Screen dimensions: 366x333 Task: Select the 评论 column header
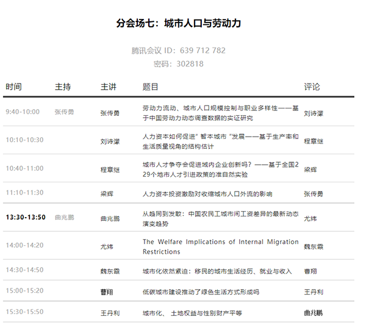coord(312,87)
